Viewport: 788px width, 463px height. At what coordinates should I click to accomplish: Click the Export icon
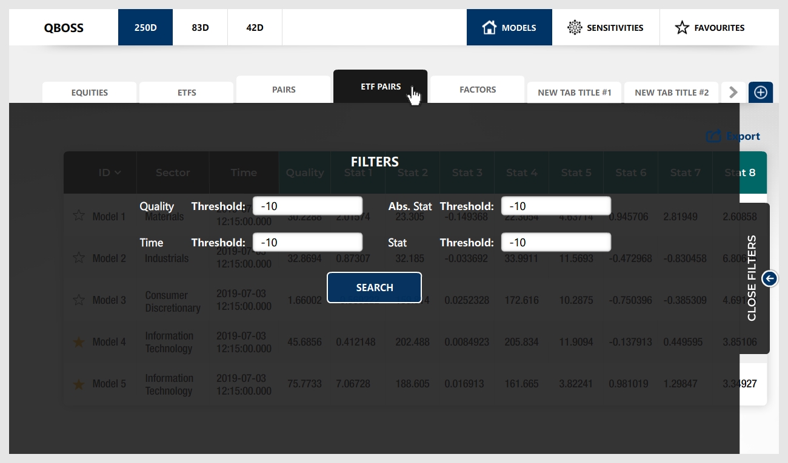(713, 137)
